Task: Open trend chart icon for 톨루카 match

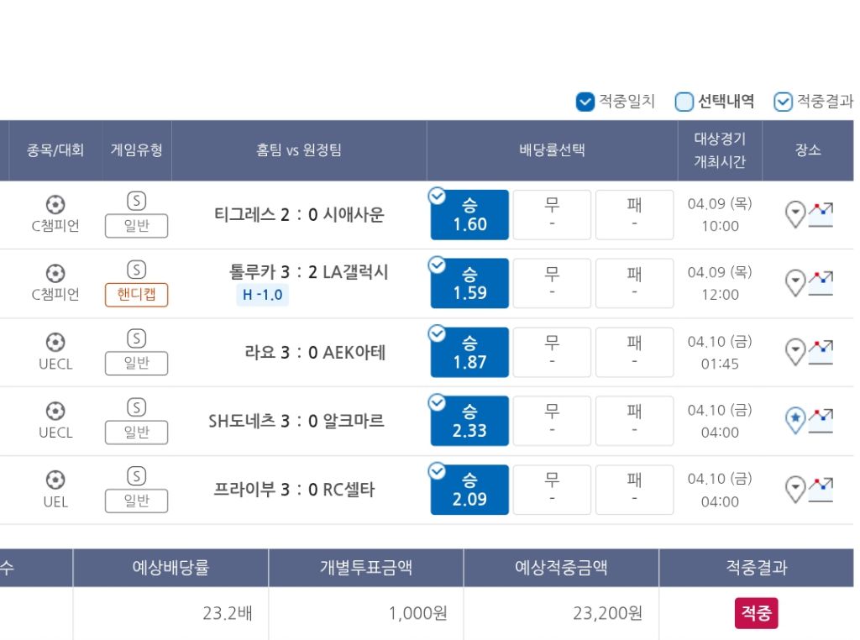Action: click(821, 282)
